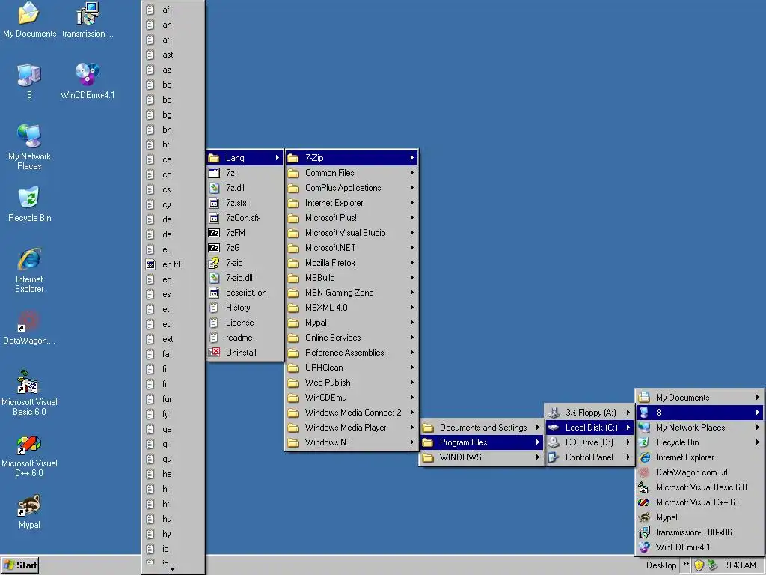Viewport: 766px width, 575px height.
Task: Open the en.ttt language file
Action: pos(174,264)
